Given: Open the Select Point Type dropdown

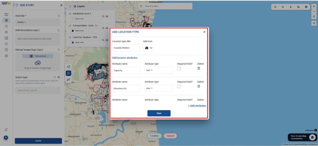Looking at the screenshot, I should coord(38,90).
